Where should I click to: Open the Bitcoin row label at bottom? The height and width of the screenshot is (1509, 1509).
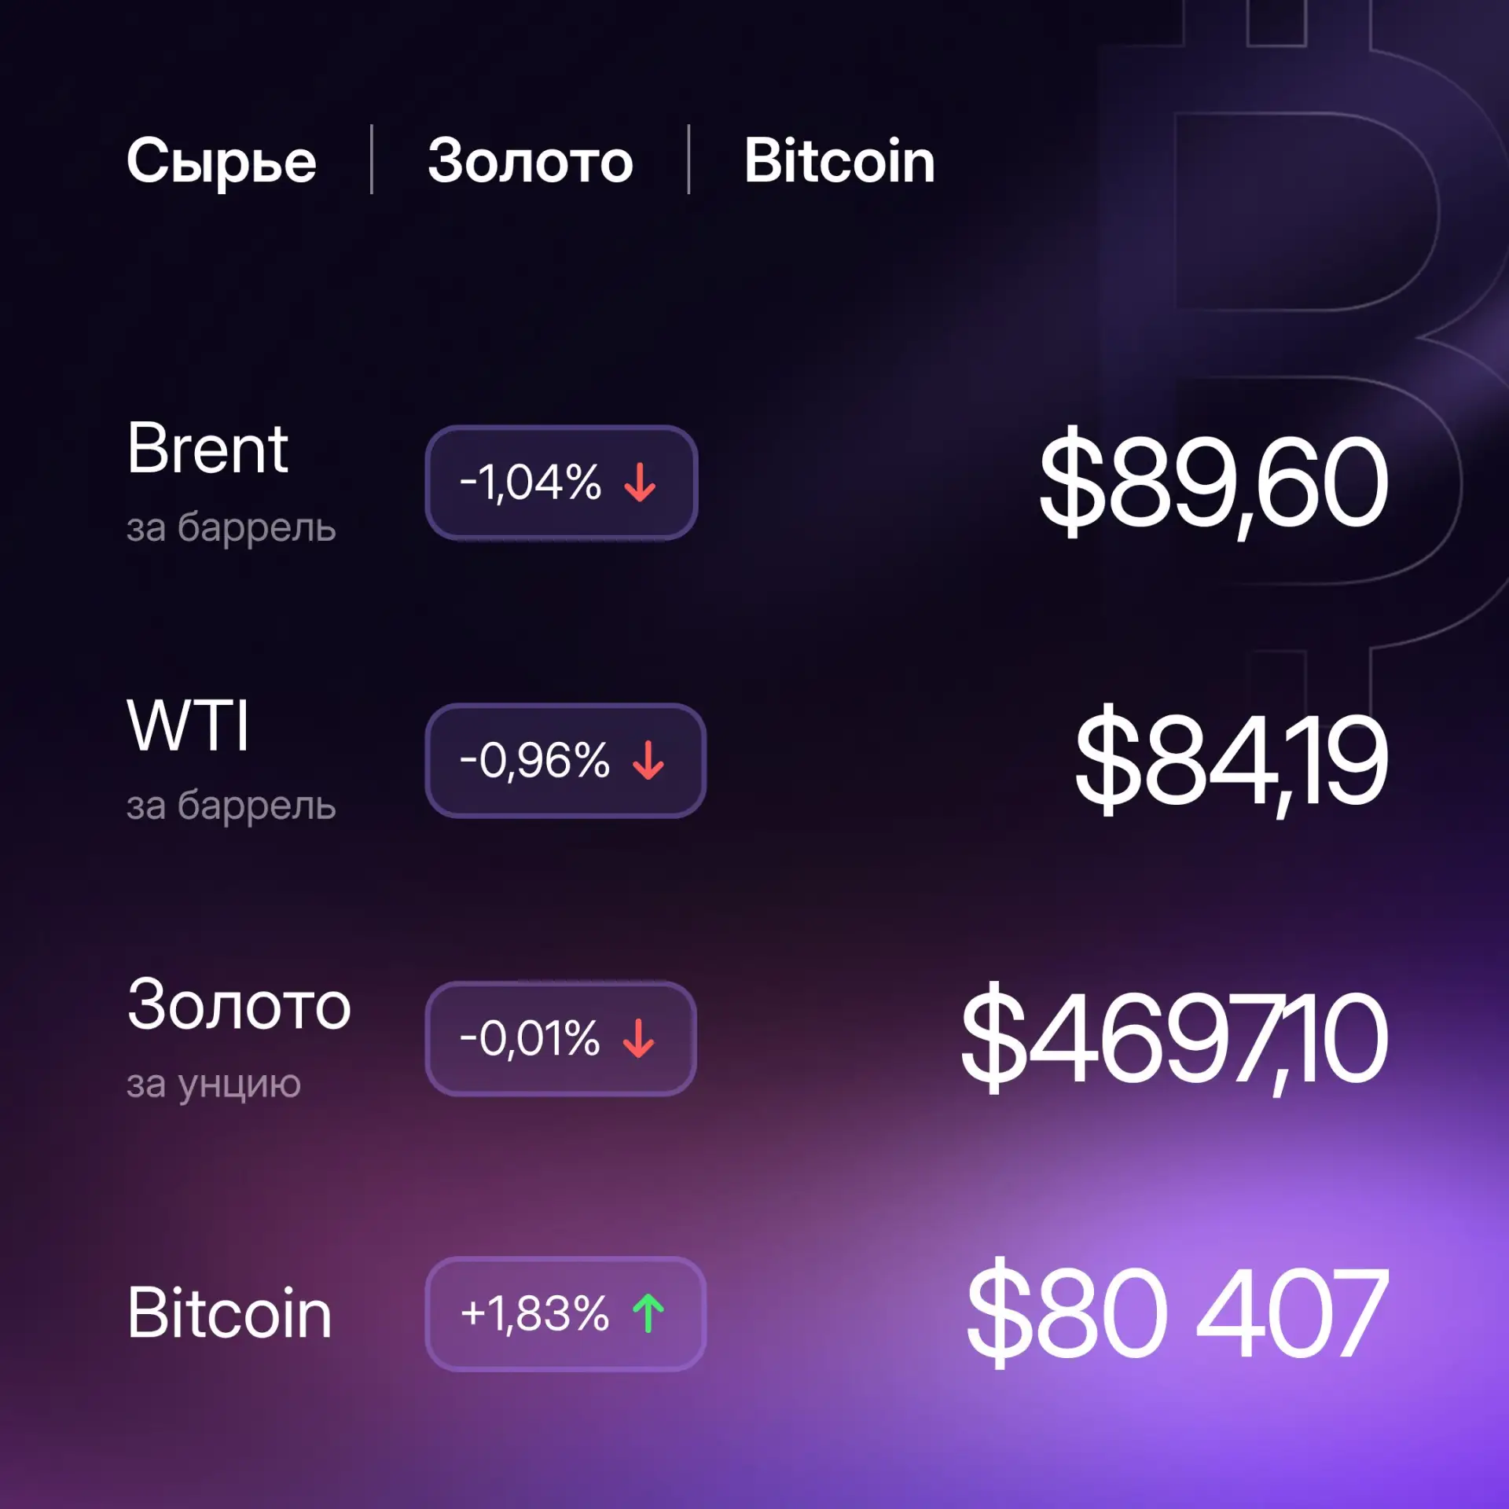click(x=229, y=1313)
